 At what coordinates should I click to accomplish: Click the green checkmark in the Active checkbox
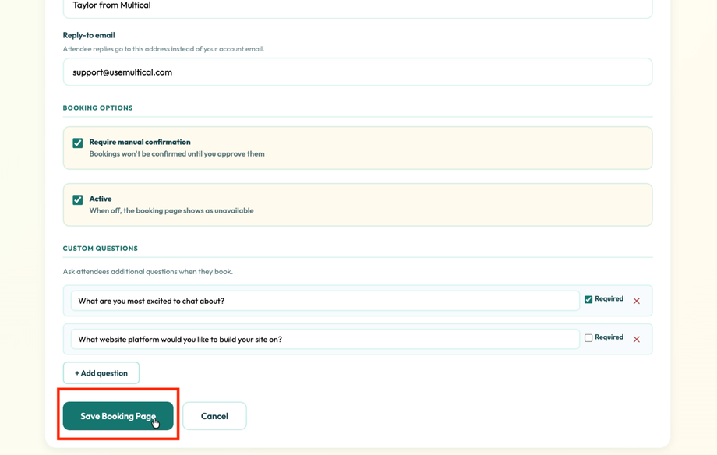pos(77,199)
